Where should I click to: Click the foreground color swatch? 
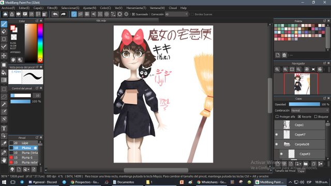tap(12, 27)
